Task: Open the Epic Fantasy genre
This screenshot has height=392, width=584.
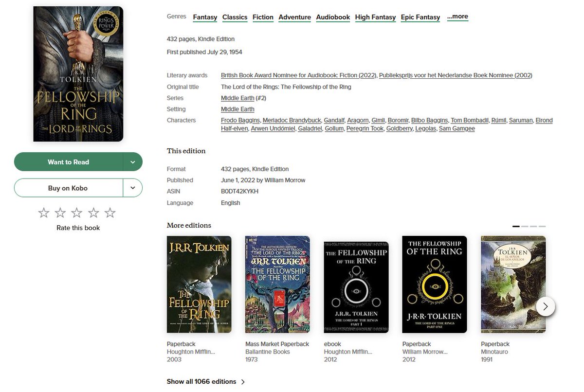Action: coord(420,17)
